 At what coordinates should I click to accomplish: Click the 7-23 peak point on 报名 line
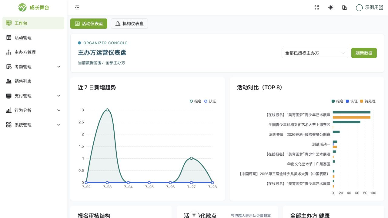coord(107,110)
